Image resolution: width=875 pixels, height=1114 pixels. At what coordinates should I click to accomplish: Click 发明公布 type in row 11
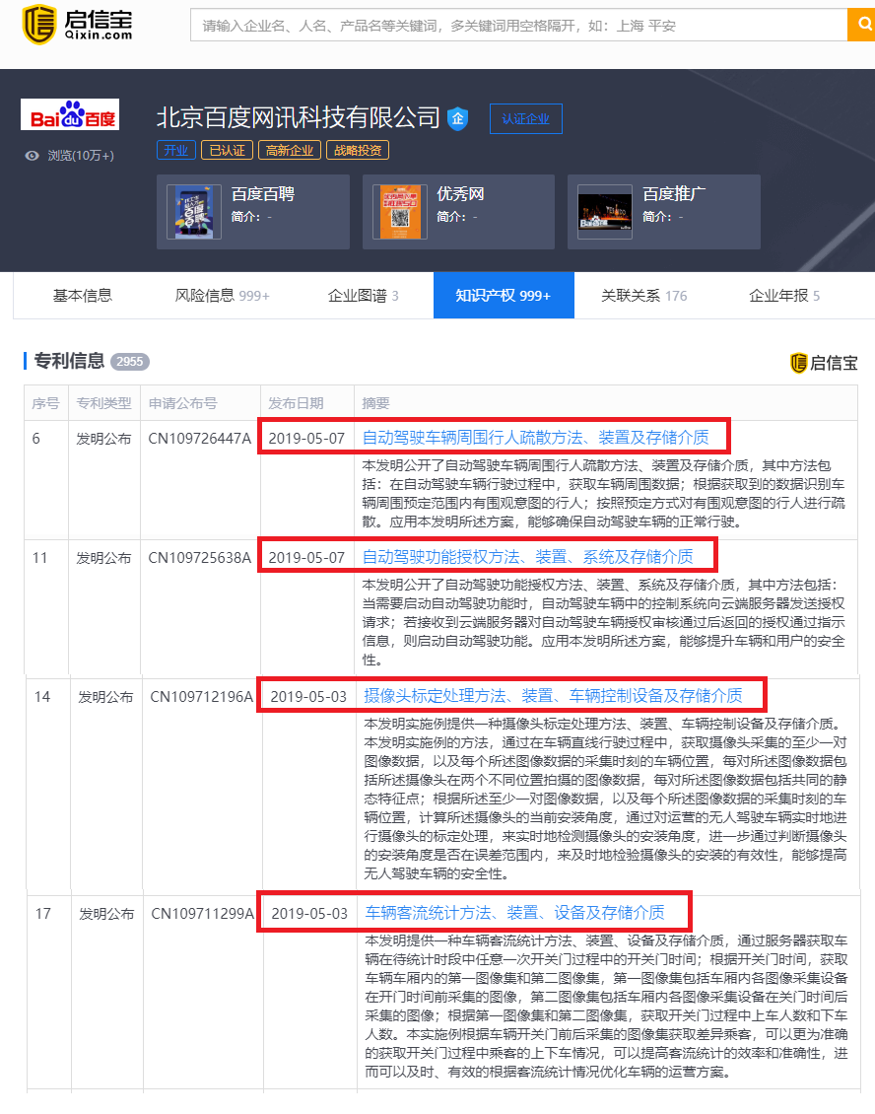click(x=103, y=558)
